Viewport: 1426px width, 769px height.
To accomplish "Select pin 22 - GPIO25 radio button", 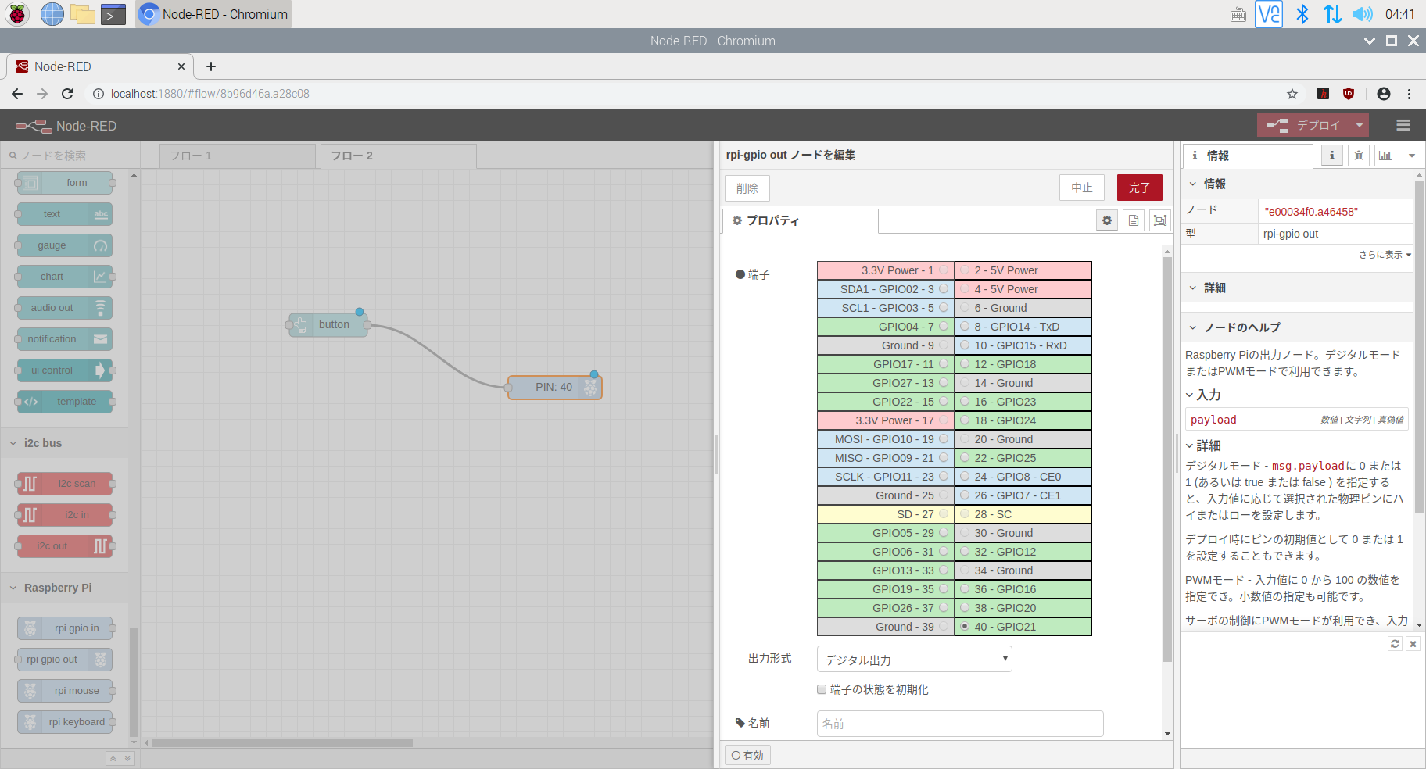I will pos(965,458).
